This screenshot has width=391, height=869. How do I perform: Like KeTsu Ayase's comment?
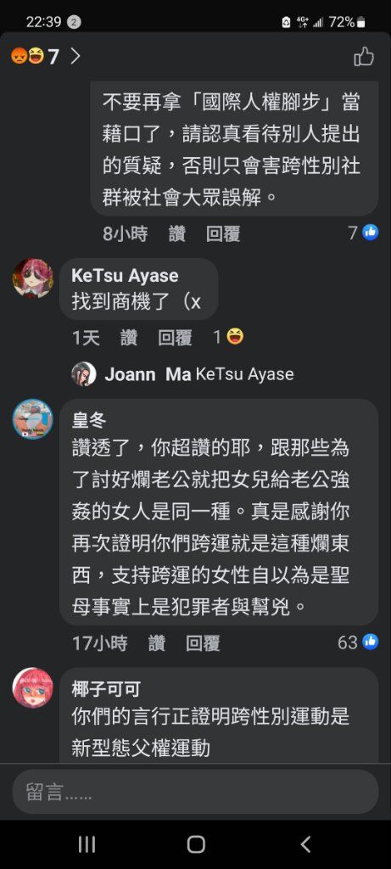(129, 338)
